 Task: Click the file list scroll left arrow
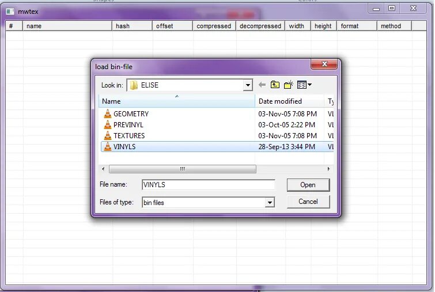coord(103,169)
